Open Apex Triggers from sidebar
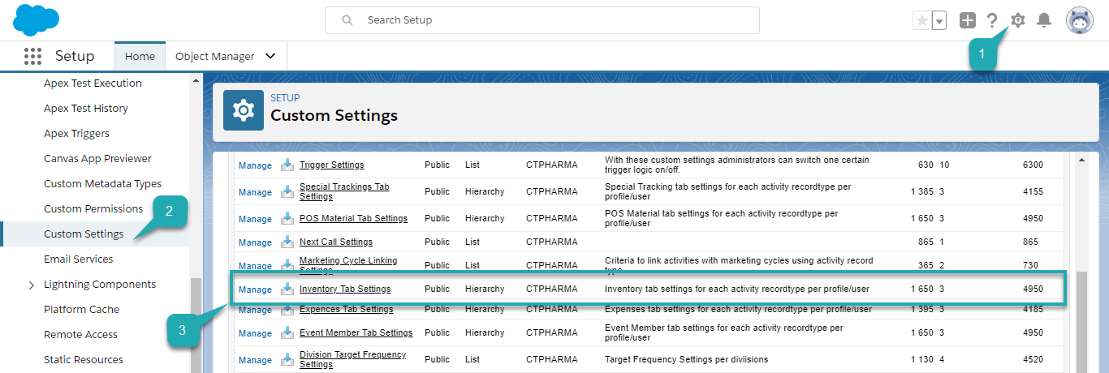Image resolution: width=1109 pixels, height=373 pixels. point(76,134)
